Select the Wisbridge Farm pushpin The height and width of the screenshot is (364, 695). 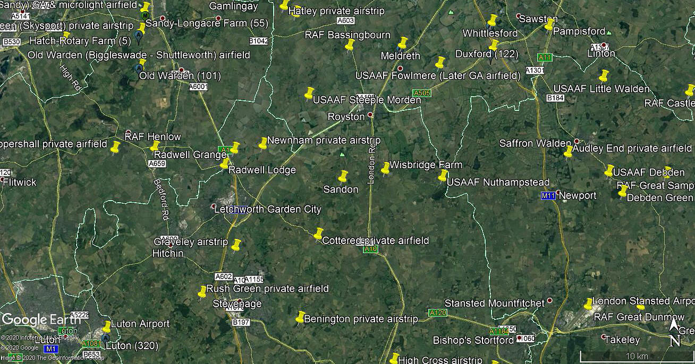pos(385,169)
